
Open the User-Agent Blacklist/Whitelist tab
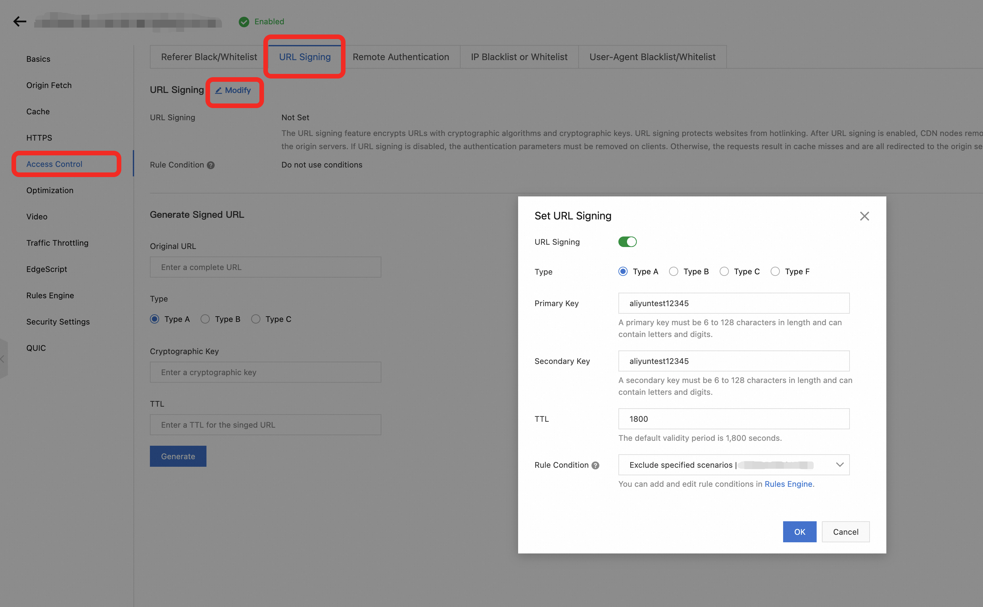(652, 57)
